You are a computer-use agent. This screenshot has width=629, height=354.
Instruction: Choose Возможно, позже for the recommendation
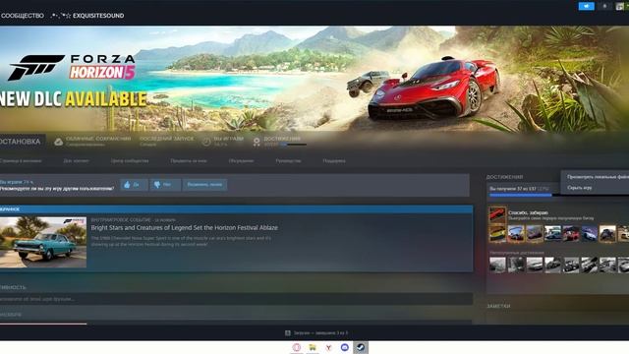205,185
